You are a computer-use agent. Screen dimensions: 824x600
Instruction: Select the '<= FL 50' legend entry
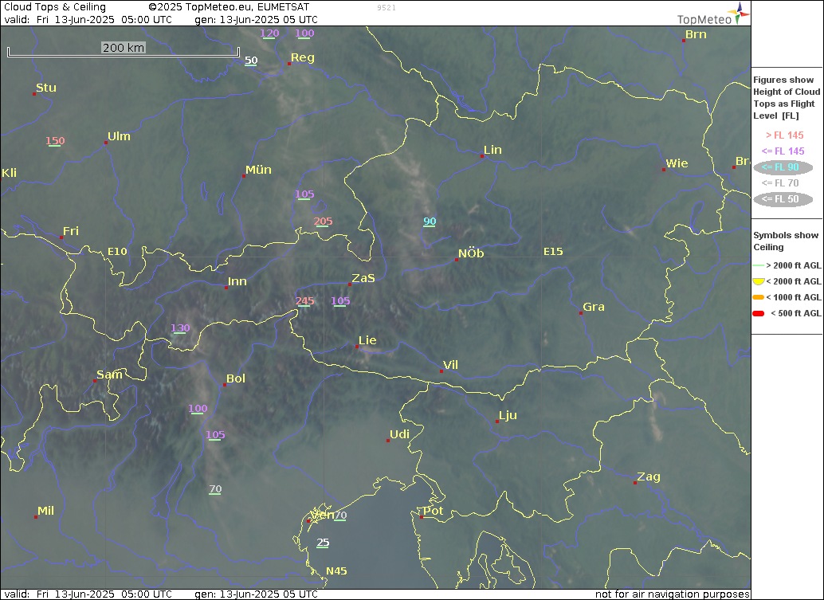click(x=783, y=199)
